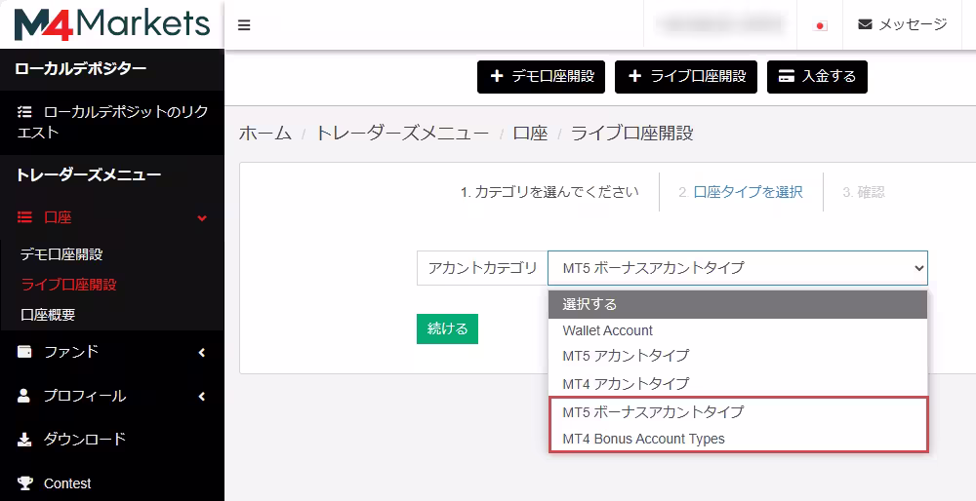Open the アカントカテゴリ dropdown box
The width and height of the screenshot is (976, 501).
738,268
